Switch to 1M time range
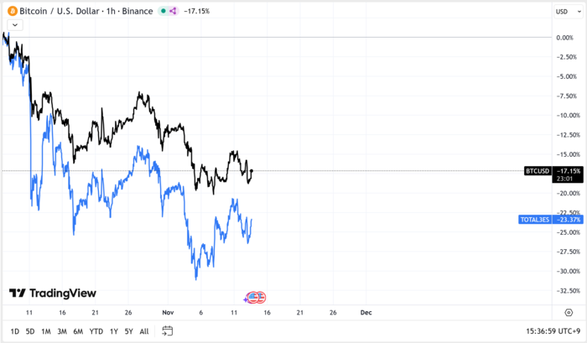This screenshot has height=343, width=587. click(x=46, y=330)
